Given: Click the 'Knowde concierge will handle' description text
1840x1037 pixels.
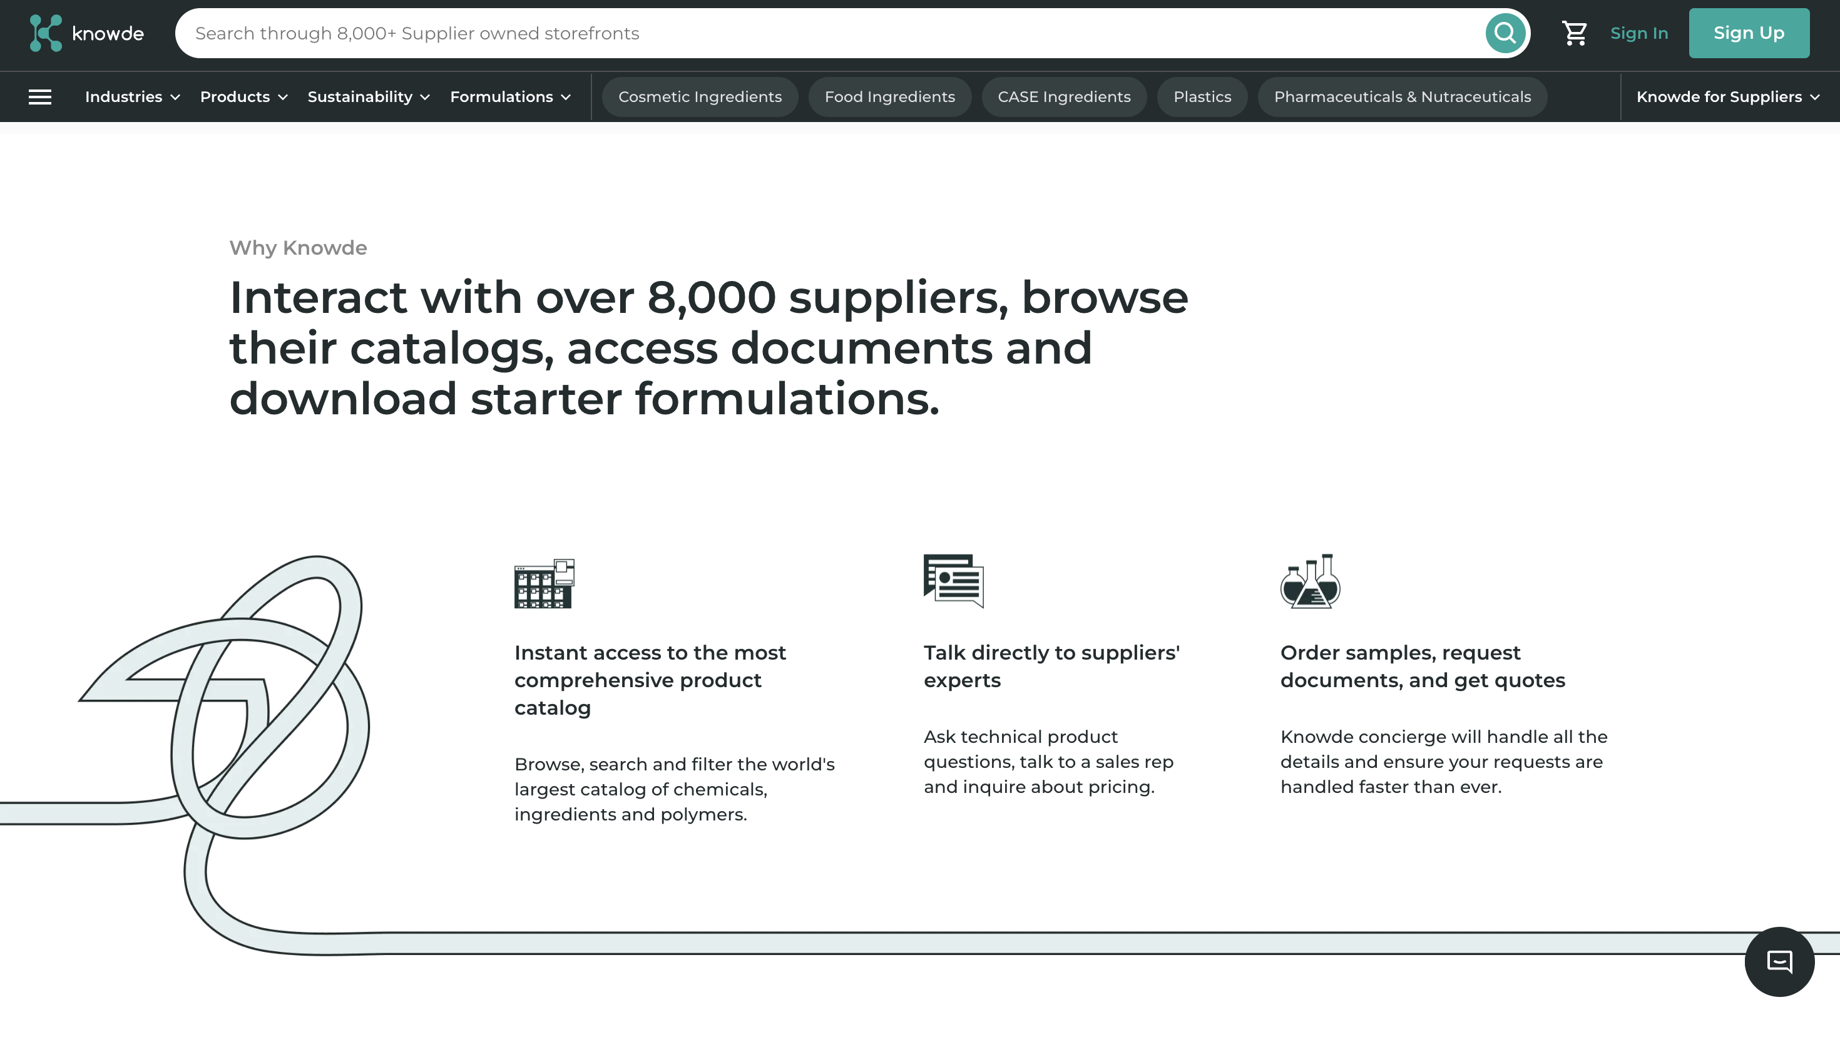Looking at the screenshot, I should tap(1444, 762).
